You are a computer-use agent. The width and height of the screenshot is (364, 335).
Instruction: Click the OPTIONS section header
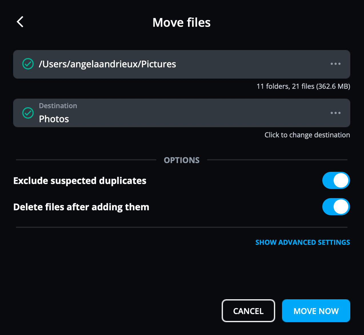pyautogui.click(x=182, y=160)
